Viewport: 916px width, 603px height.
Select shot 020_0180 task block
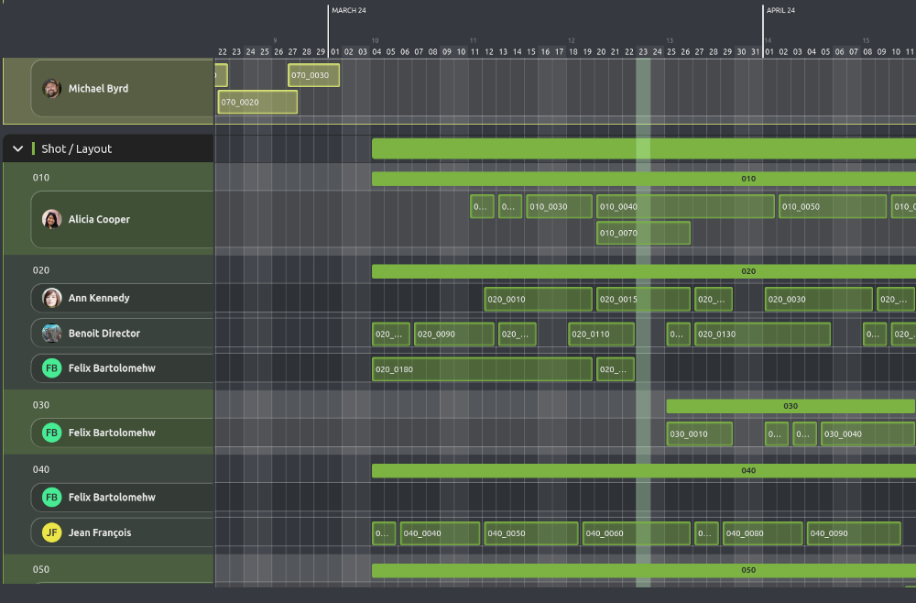[x=481, y=368]
